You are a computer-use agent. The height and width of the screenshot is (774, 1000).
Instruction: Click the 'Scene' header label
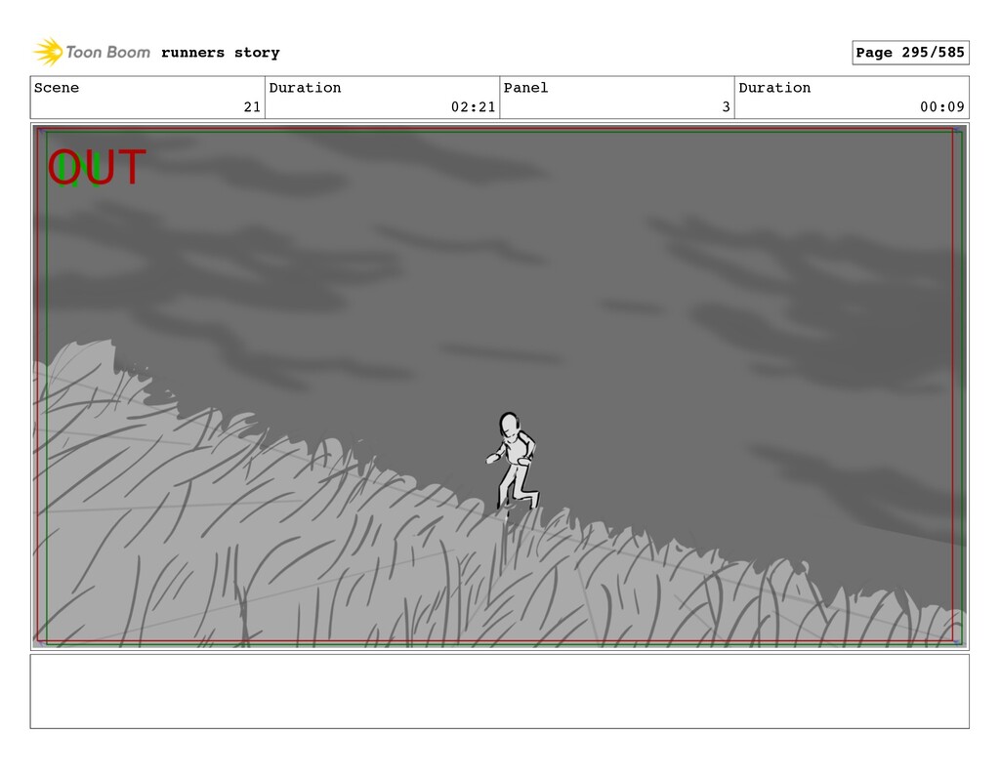[x=57, y=87]
